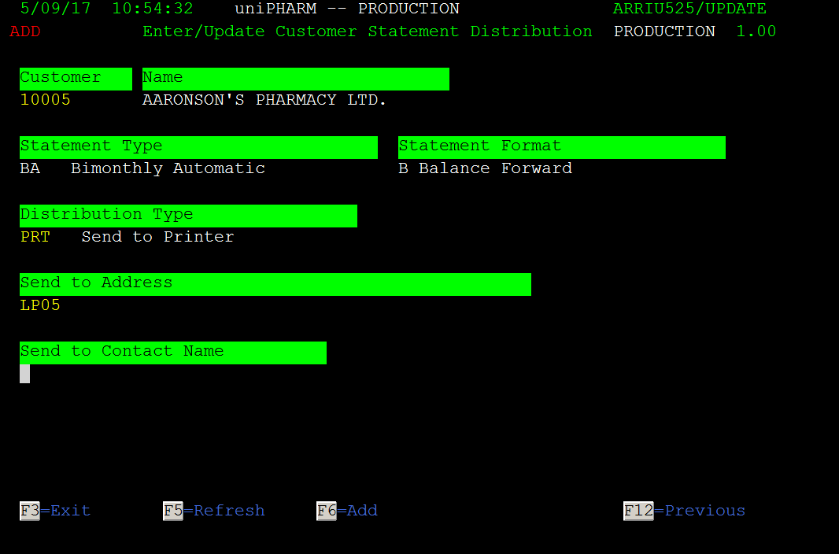
Task: Click the Statement Format header
Action: pos(562,148)
